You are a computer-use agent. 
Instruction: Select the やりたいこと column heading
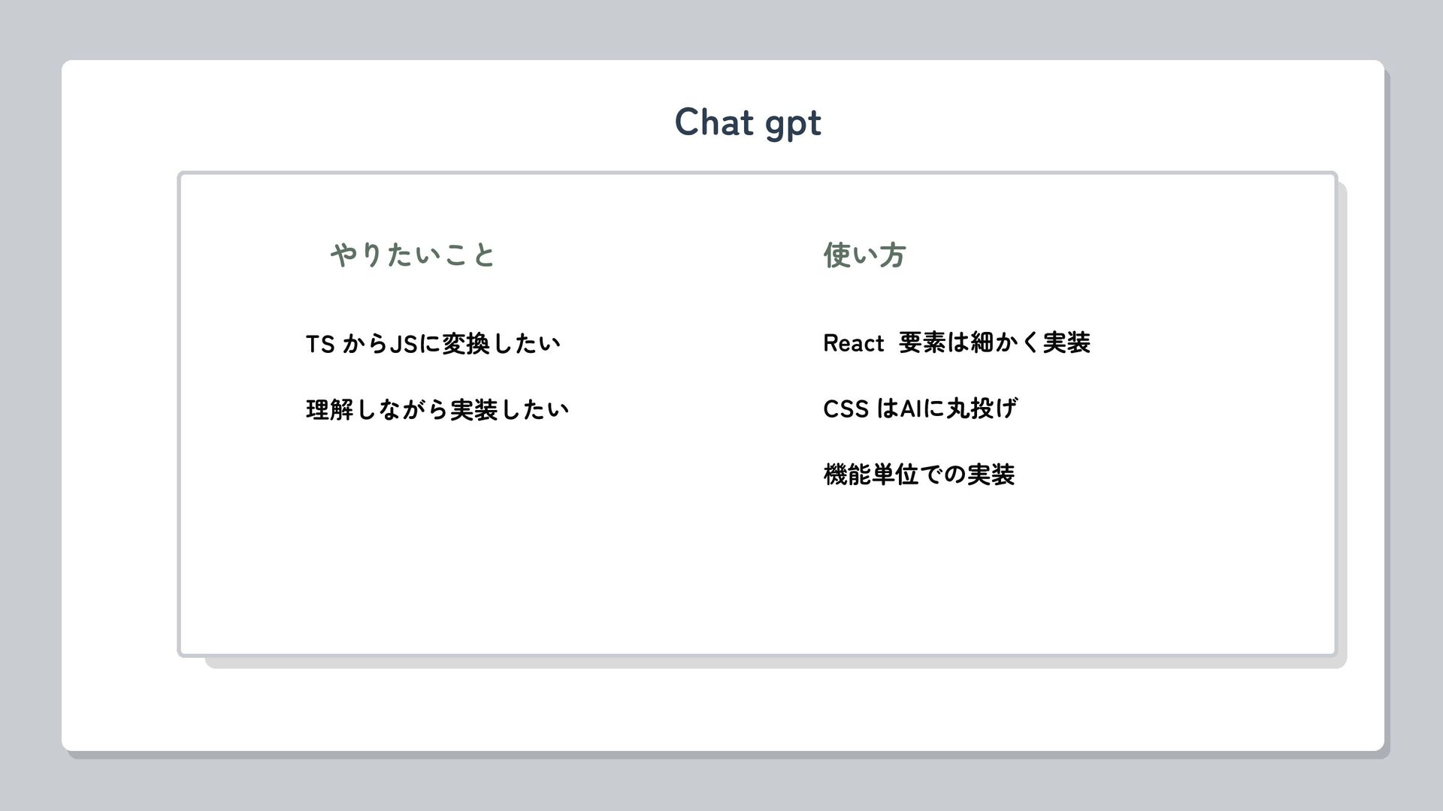[413, 255]
